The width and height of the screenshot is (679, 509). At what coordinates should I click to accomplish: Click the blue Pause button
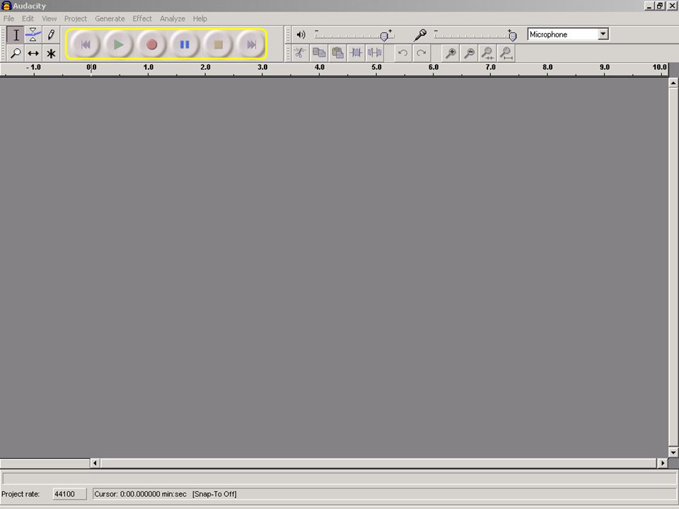(x=185, y=44)
